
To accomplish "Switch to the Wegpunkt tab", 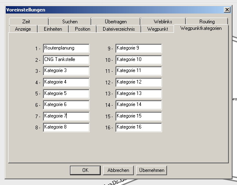I will click(158, 29).
